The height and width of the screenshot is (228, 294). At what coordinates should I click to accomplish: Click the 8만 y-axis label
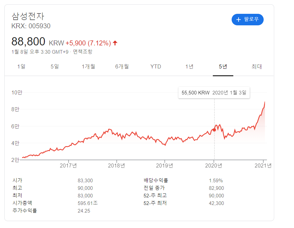point(16,109)
